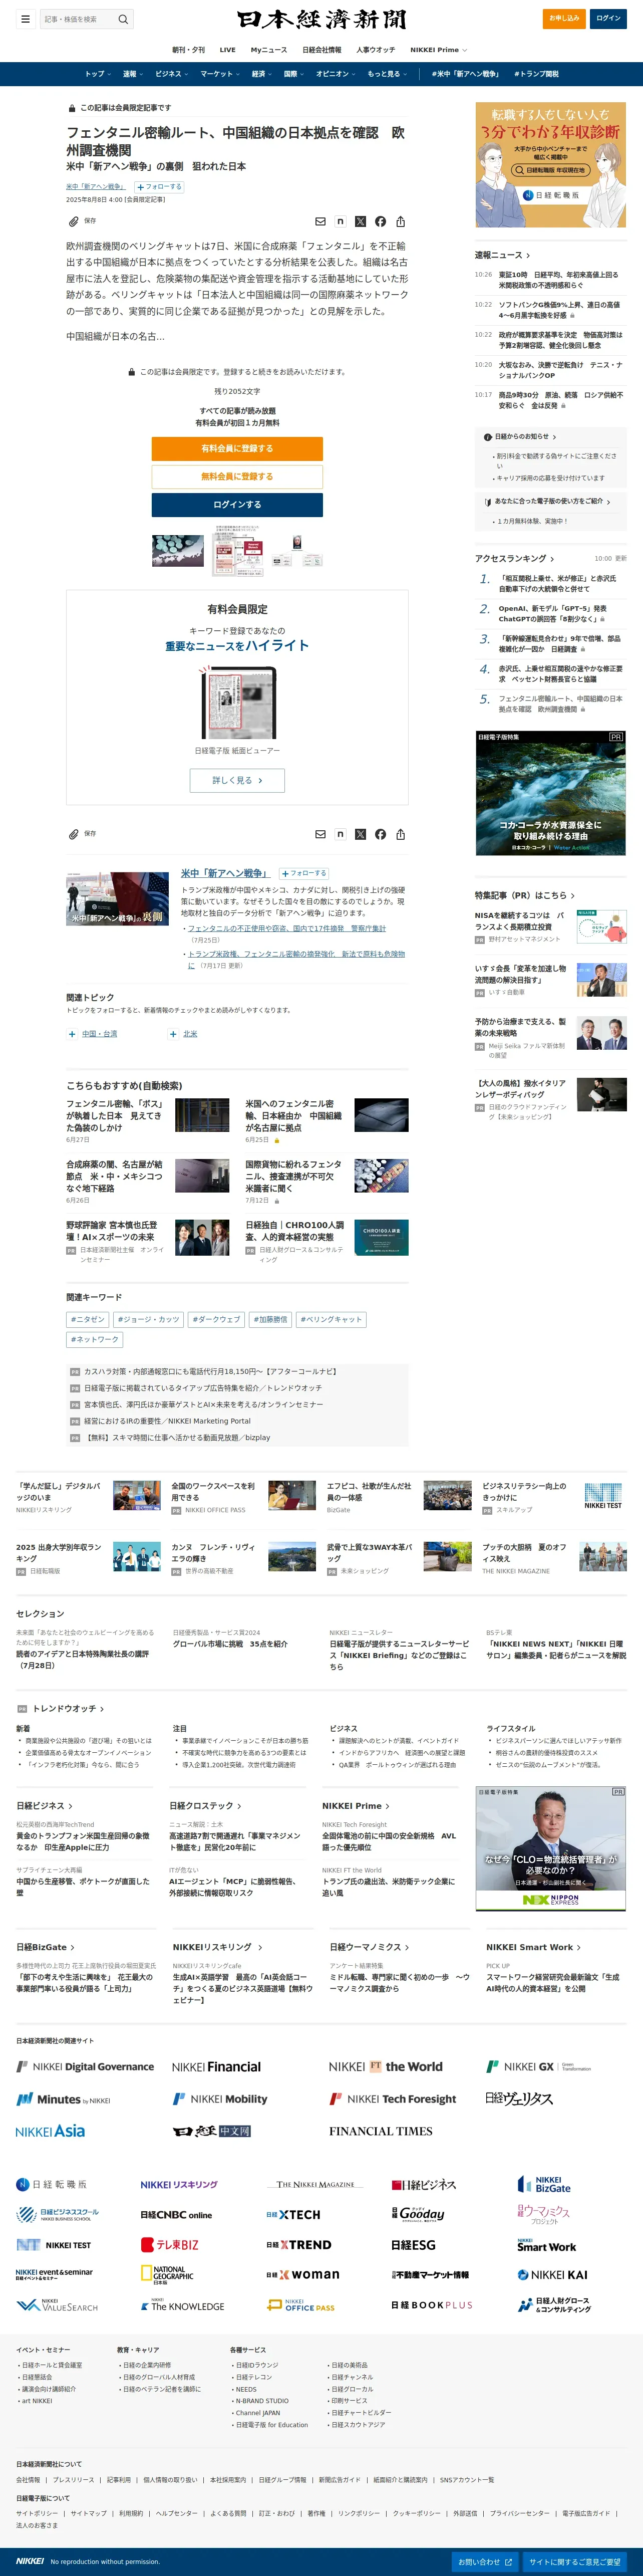Open the 日経電子版 紙面ビューアー tablet thumbnail
This screenshot has height=2576, width=643.
click(x=237, y=701)
